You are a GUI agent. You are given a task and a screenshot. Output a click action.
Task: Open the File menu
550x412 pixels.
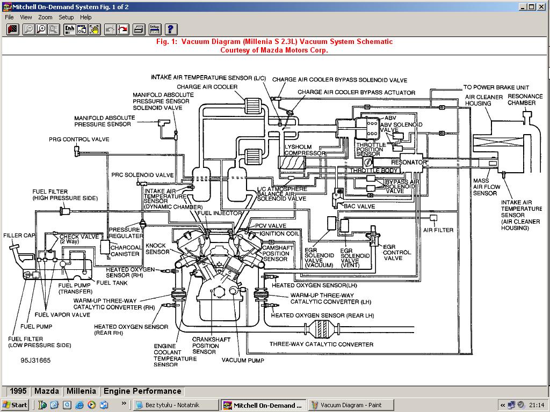[x=9, y=17]
